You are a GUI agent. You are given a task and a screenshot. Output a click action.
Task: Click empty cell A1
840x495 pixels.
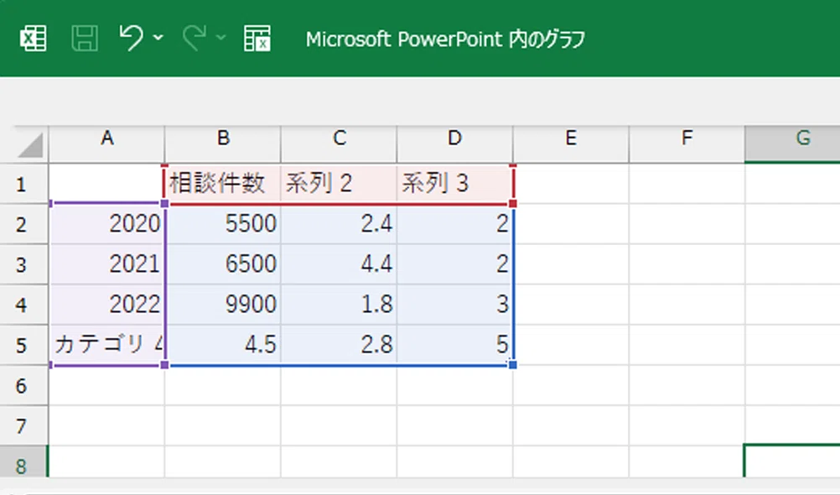click(106, 184)
